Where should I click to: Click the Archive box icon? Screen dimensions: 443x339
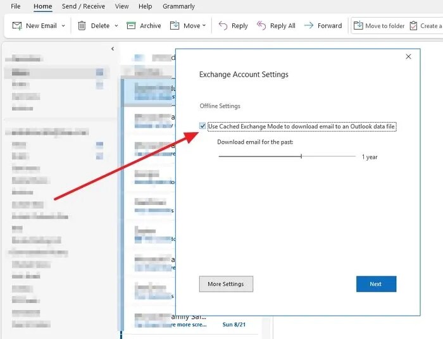point(131,26)
